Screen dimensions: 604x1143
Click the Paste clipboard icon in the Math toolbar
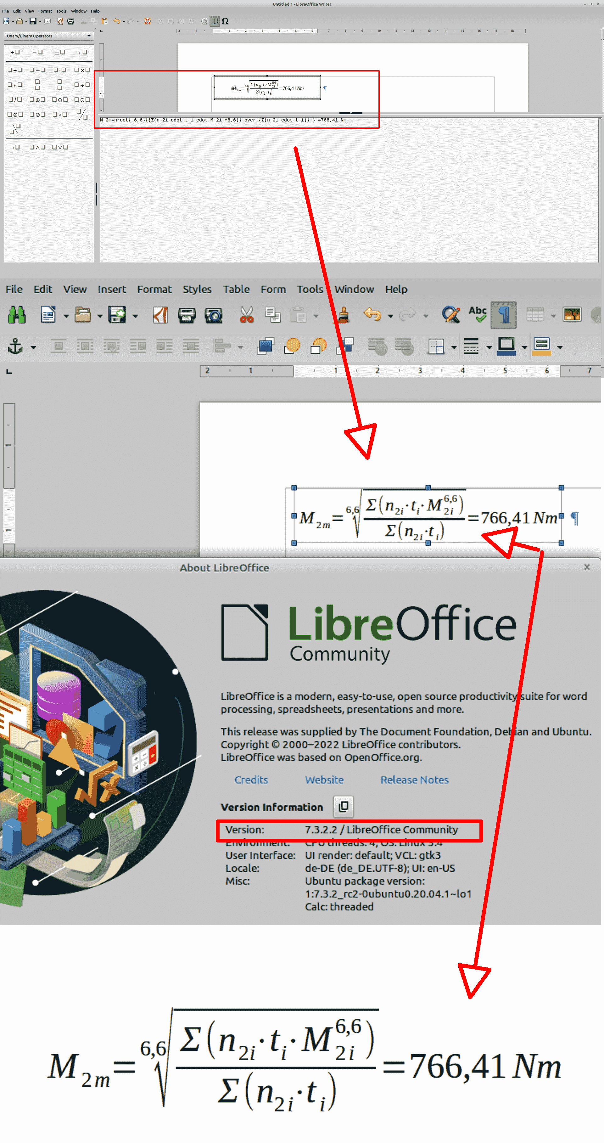(x=105, y=21)
